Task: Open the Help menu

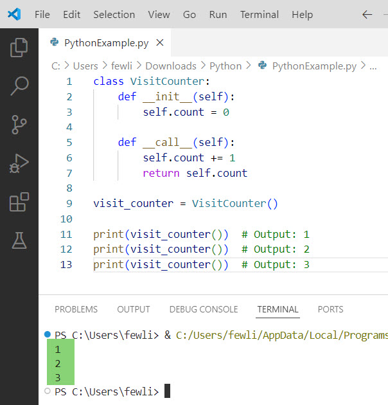Action: [x=302, y=14]
